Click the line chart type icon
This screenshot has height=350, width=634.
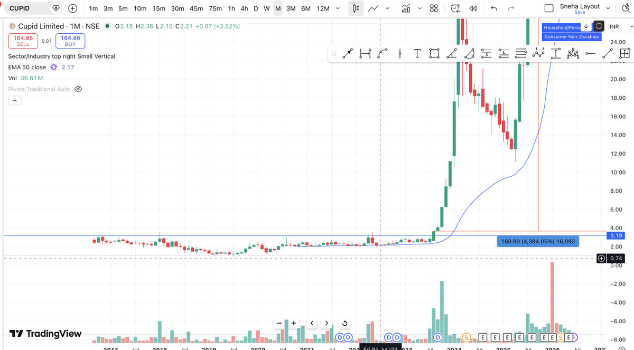click(x=374, y=8)
